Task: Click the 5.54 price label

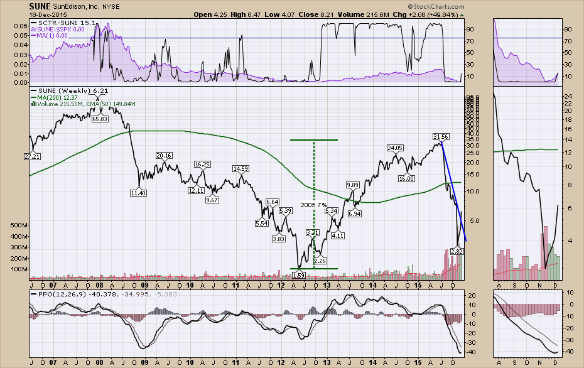Action: coord(262,223)
